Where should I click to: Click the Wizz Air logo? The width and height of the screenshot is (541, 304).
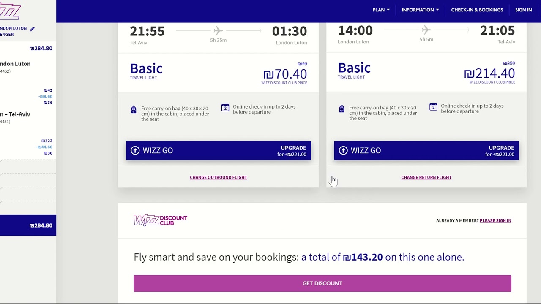click(x=10, y=11)
